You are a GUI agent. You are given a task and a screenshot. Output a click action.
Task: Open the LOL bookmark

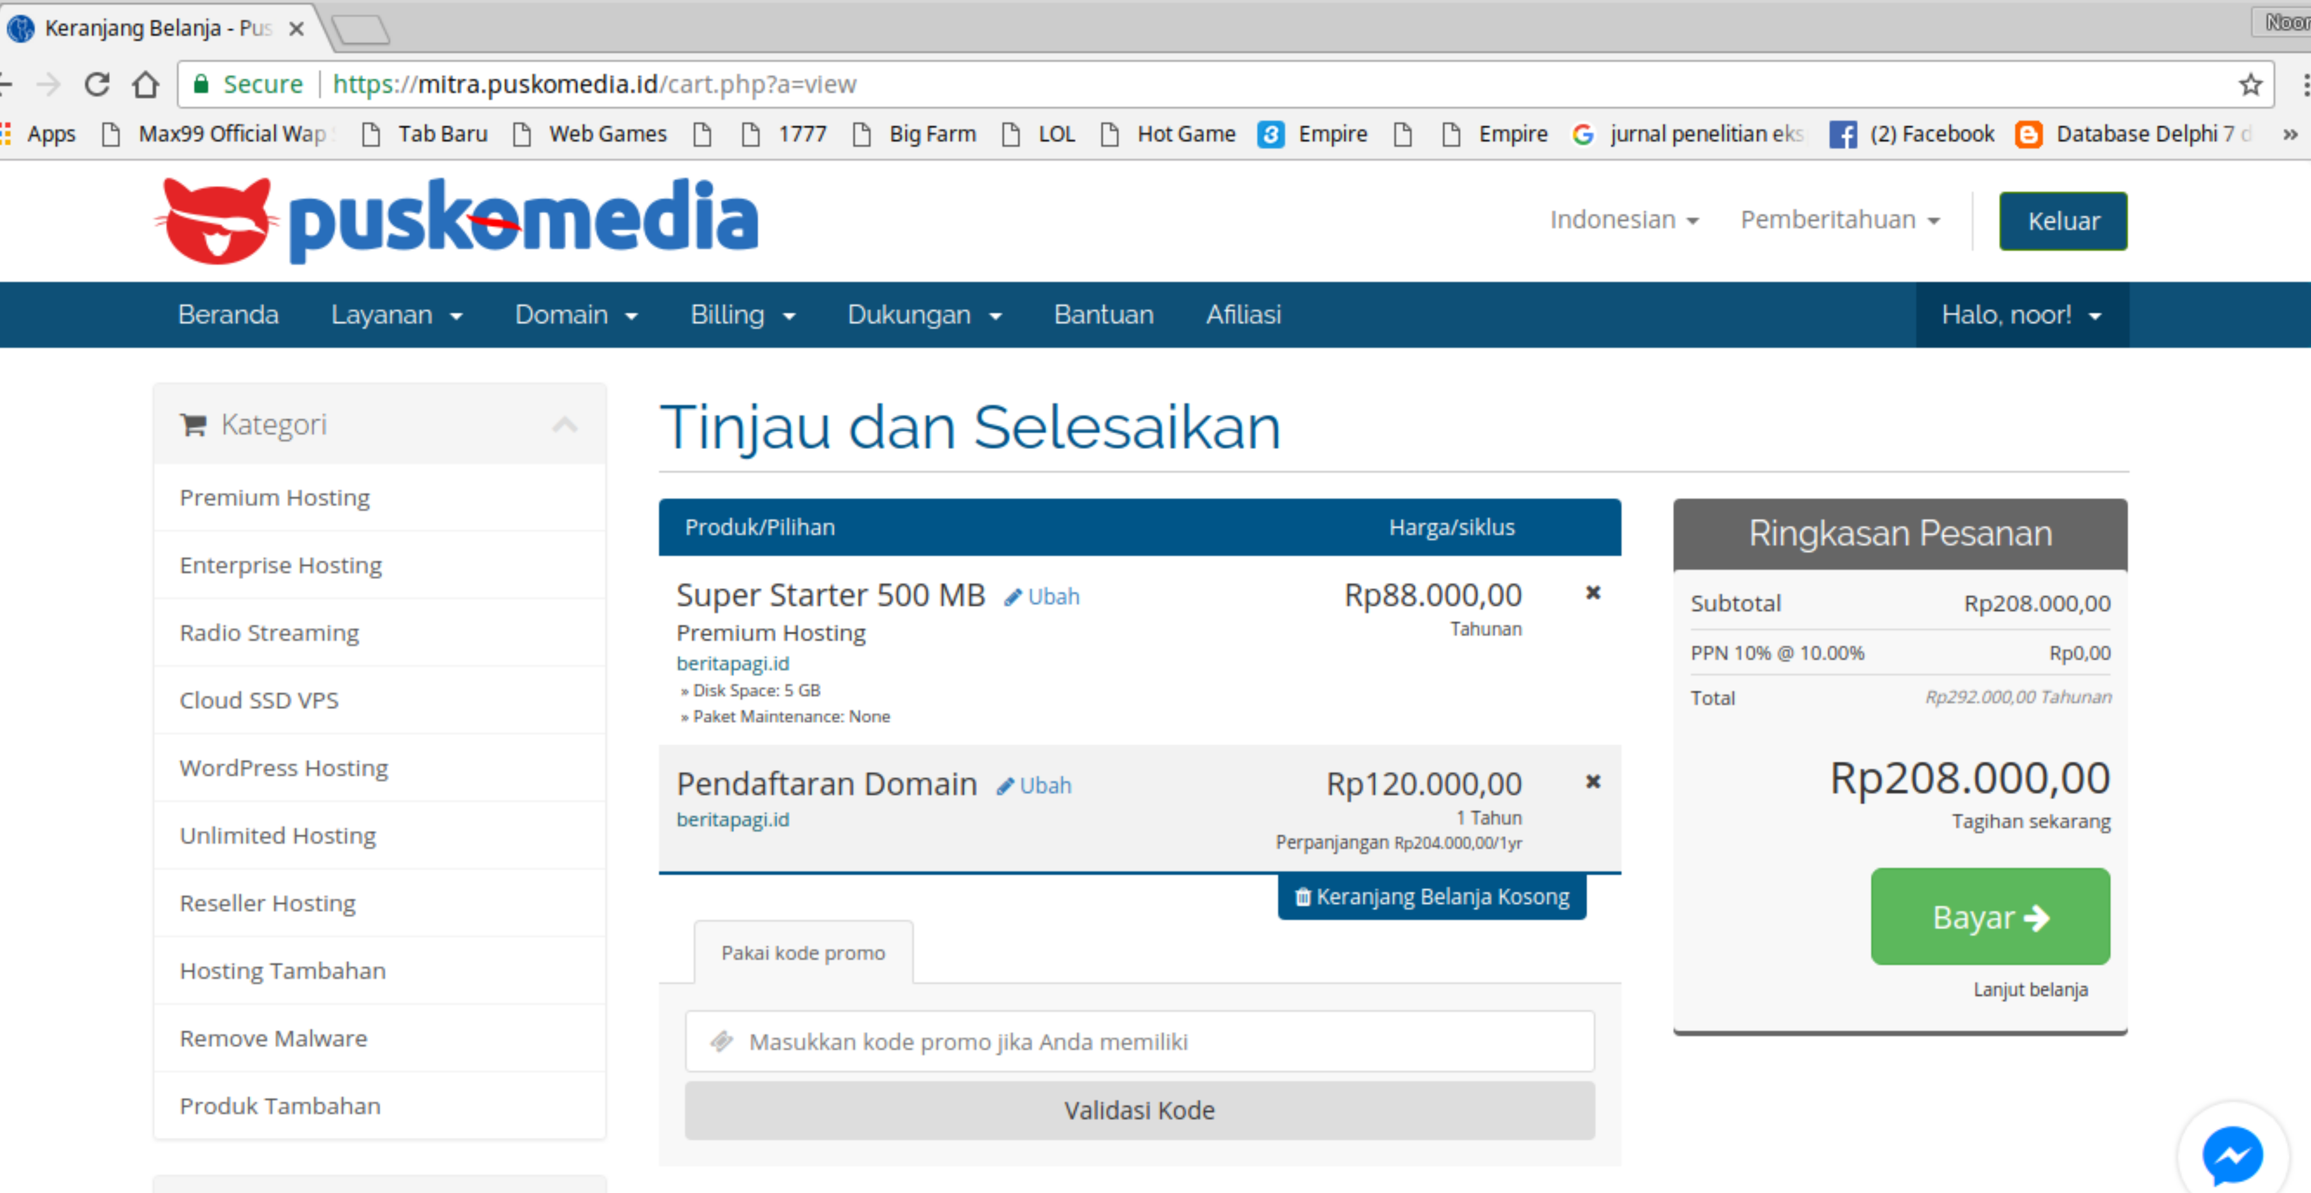tap(1039, 134)
